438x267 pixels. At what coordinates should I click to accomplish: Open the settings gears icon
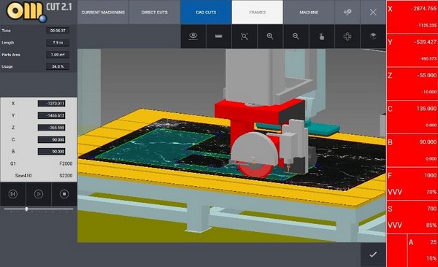pyautogui.click(x=347, y=12)
